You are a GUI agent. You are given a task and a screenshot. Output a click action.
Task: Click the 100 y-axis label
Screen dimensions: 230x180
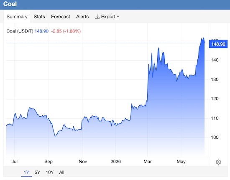(215, 137)
